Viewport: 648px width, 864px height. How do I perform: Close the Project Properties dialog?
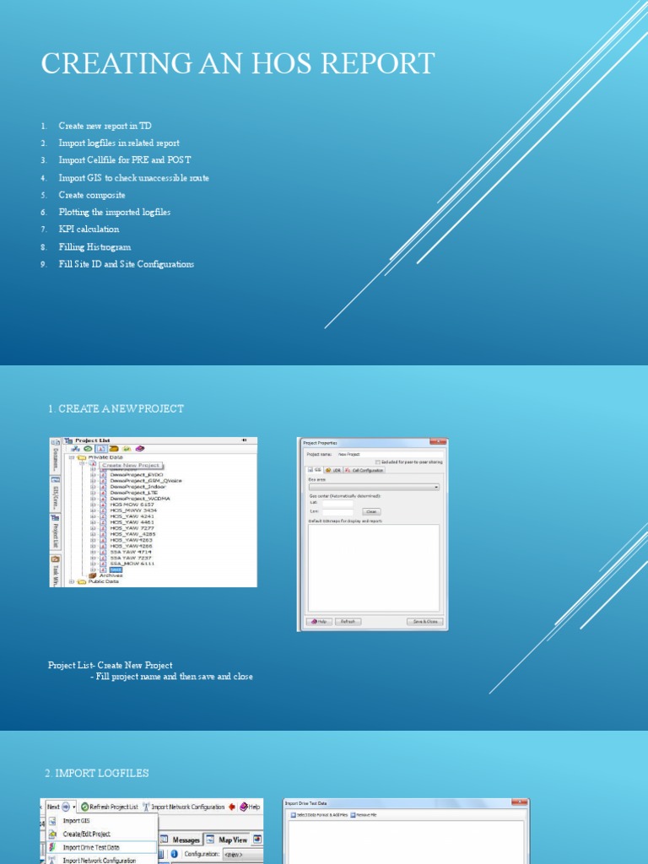(x=438, y=441)
